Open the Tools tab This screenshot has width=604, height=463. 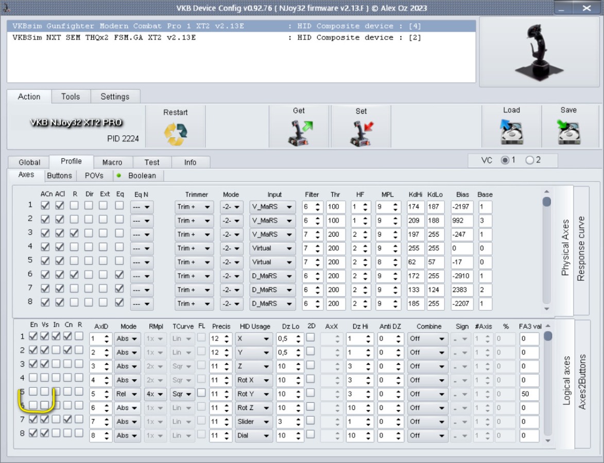[x=71, y=97]
